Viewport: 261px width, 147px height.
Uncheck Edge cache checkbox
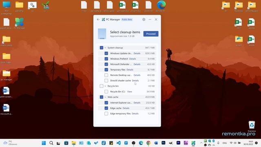(x=106, y=108)
